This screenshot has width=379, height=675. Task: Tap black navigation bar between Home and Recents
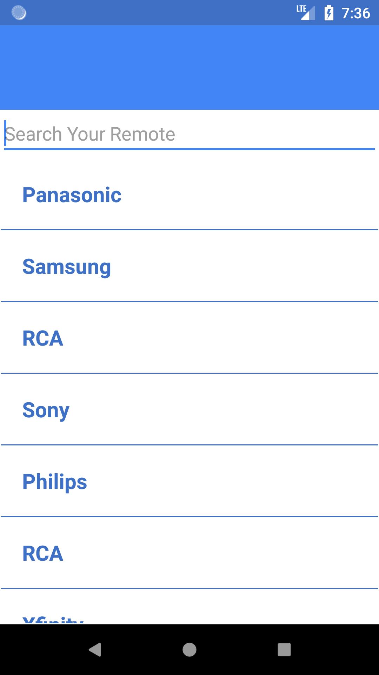(x=237, y=650)
